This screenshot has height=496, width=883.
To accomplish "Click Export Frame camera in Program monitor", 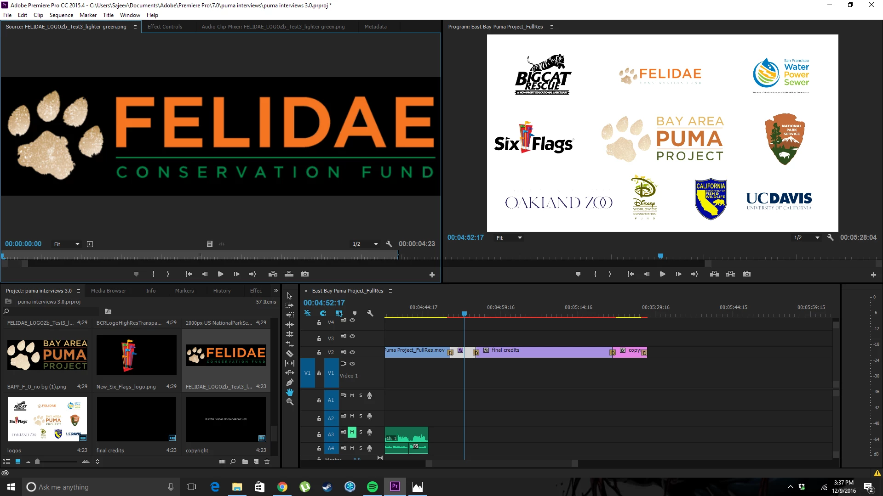I will [x=747, y=274].
